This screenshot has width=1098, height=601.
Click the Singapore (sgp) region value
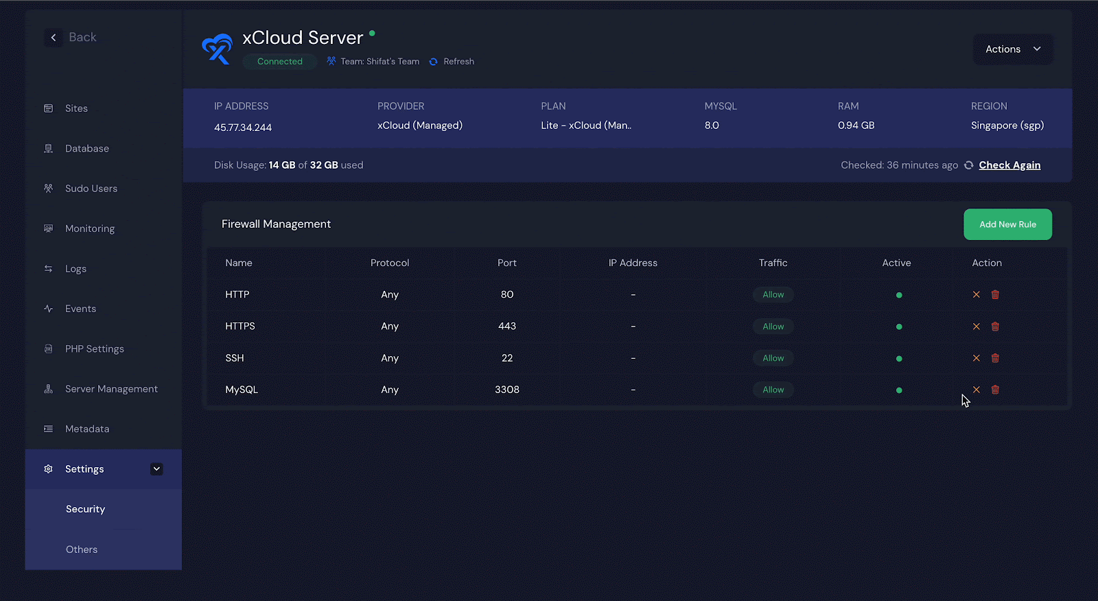coord(1007,126)
